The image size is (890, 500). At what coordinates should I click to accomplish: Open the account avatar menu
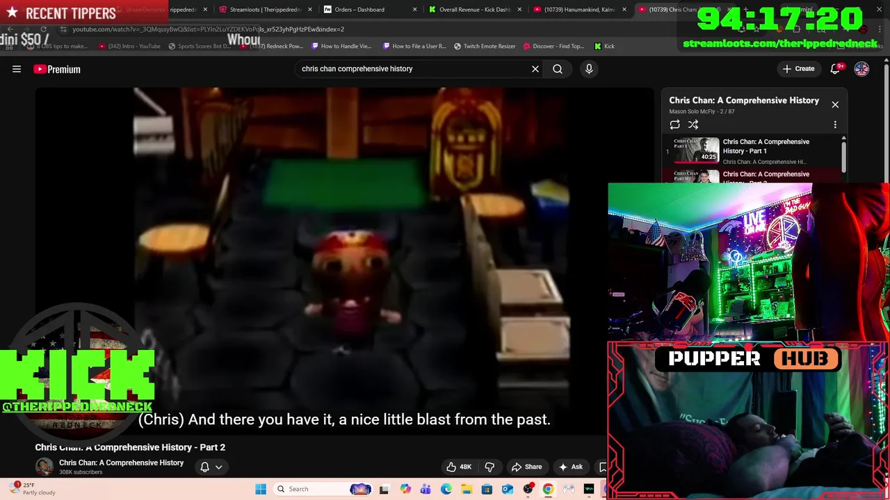(x=861, y=69)
